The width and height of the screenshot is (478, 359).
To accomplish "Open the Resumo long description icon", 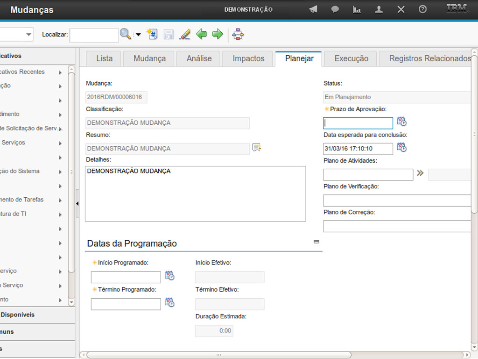I will (257, 148).
